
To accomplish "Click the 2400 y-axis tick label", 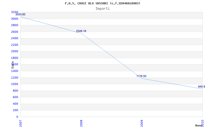I will pyautogui.click(x=15, y=38).
